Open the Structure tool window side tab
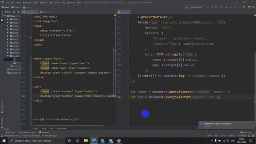256x144 pixels. click(x=2, y=107)
